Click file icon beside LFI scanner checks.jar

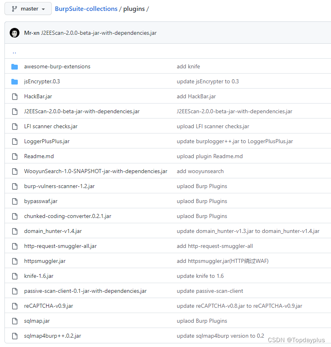pyautogui.click(x=15, y=126)
